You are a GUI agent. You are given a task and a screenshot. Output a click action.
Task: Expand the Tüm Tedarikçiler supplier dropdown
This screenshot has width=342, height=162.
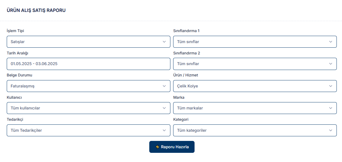[x=86, y=131]
